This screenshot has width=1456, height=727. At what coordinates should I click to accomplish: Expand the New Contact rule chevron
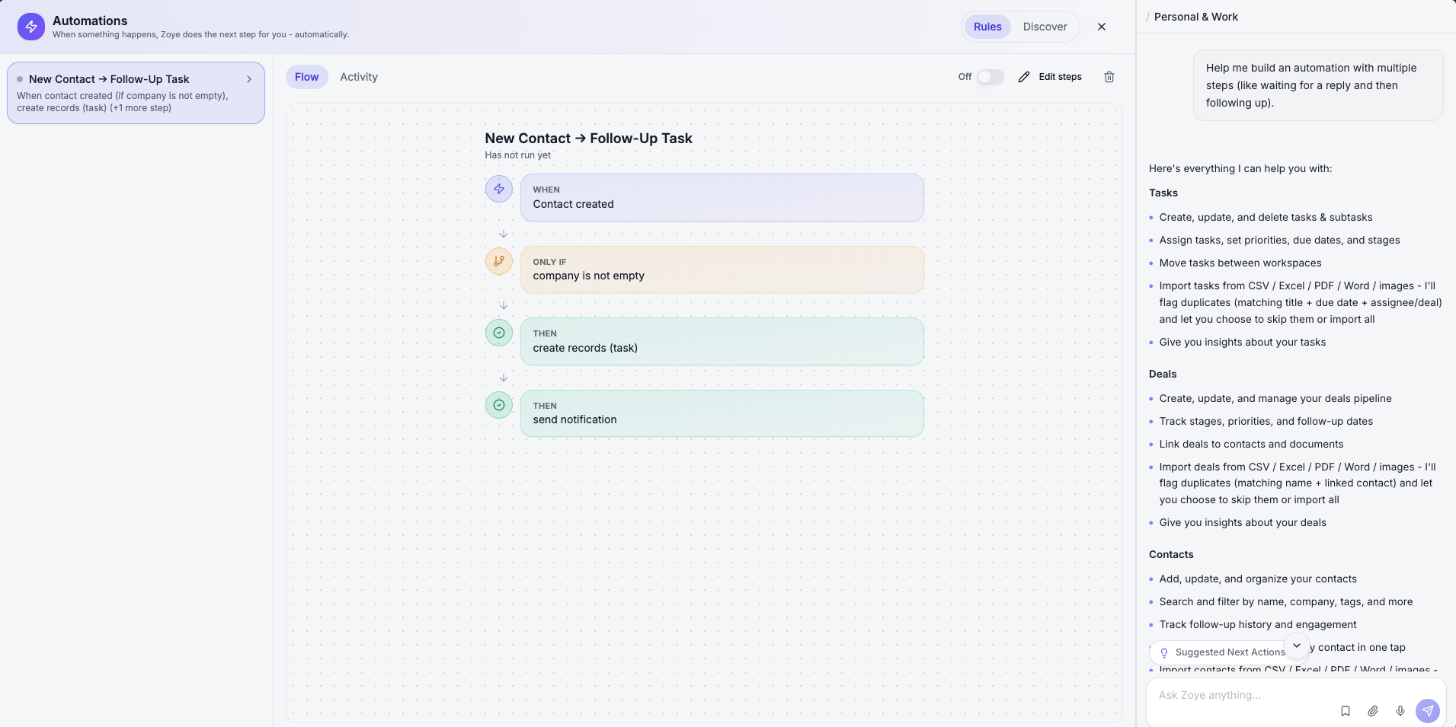[249, 79]
